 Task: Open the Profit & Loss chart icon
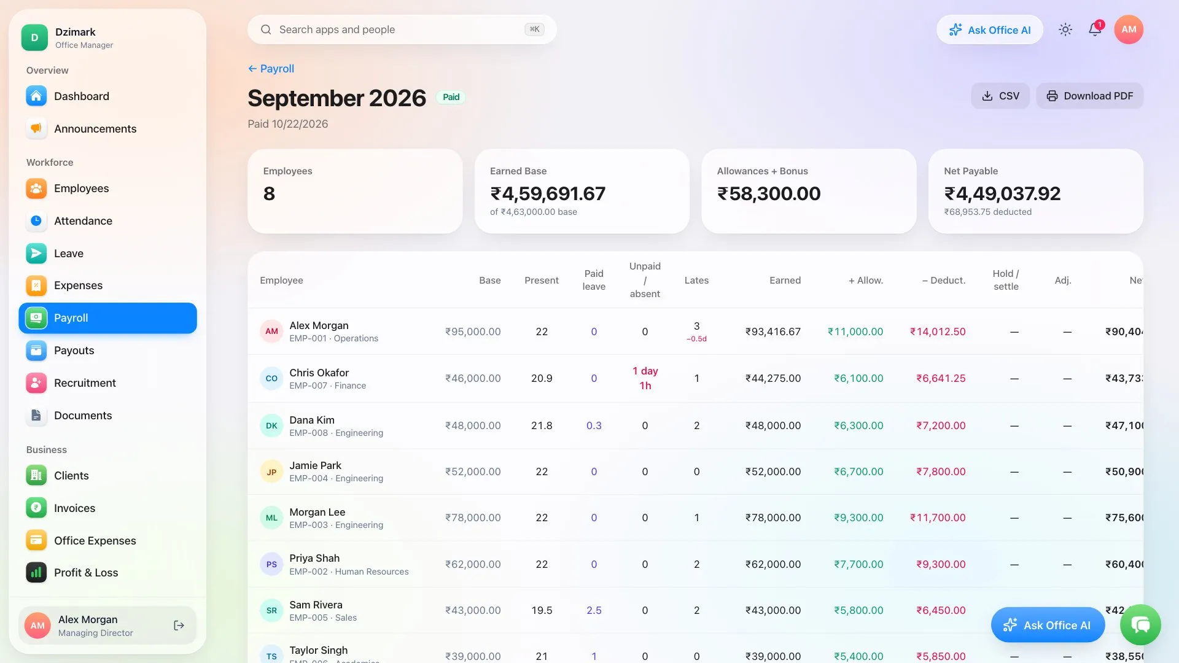point(36,573)
